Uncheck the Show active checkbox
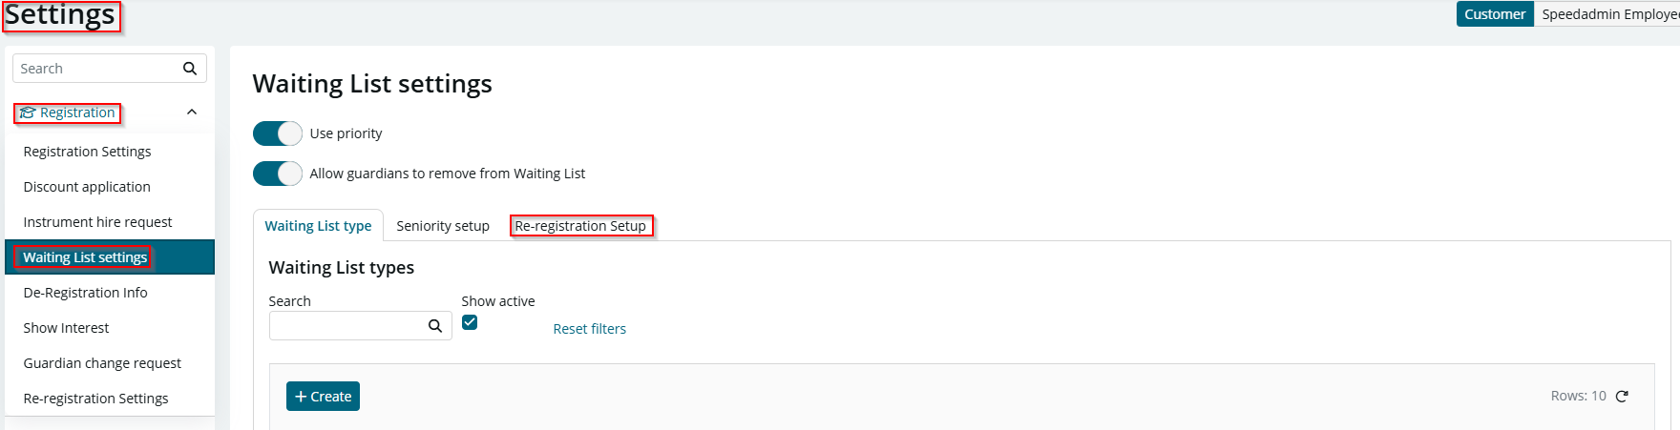1680x430 pixels. point(470,322)
